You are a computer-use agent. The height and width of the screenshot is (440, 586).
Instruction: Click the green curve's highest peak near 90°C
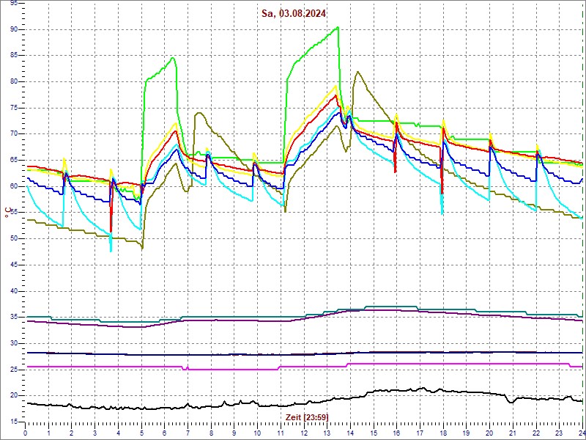338,28
